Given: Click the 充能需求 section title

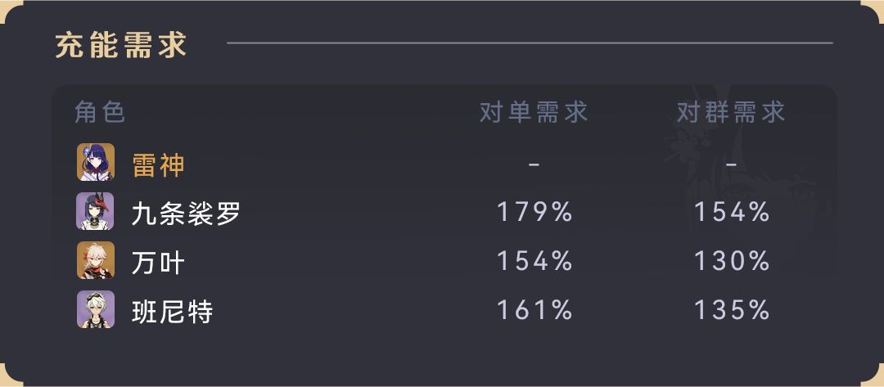Looking at the screenshot, I should click(x=121, y=44).
